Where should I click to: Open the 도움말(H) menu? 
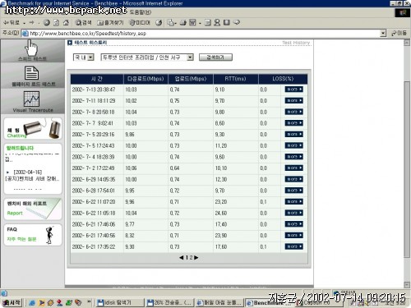(141, 12)
